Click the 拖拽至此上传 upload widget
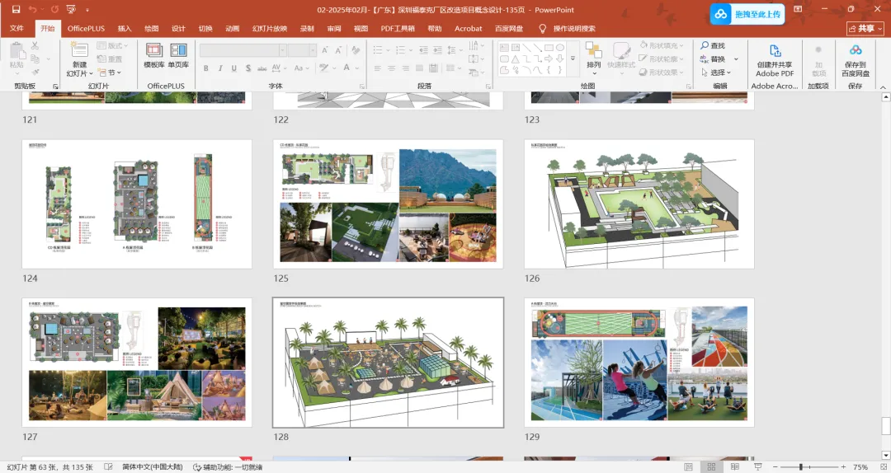Viewport: 891px width, 473px height. pos(747,14)
